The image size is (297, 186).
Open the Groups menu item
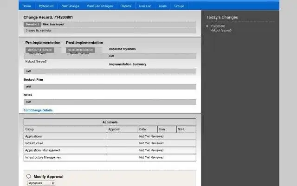click(x=179, y=6)
